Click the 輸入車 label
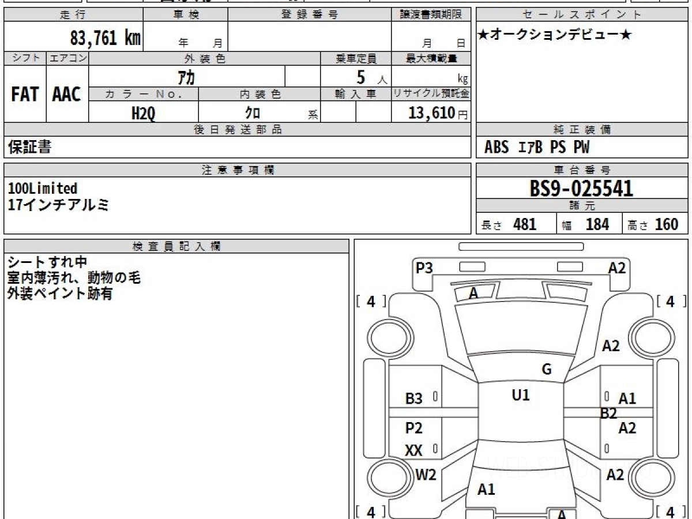 pyautogui.click(x=356, y=94)
